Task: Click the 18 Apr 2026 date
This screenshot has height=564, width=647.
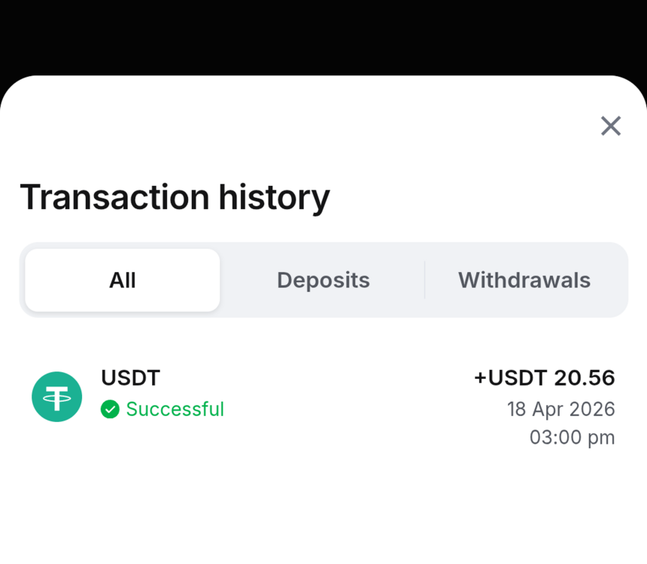Action: pyautogui.click(x=561, y=409)
